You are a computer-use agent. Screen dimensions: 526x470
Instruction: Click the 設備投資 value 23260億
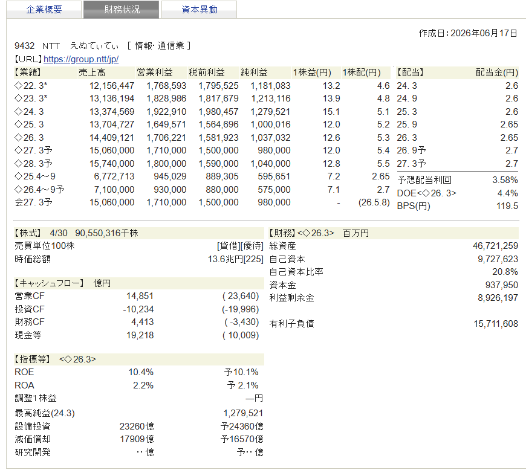pyautogui.click(x=137, y=427)
